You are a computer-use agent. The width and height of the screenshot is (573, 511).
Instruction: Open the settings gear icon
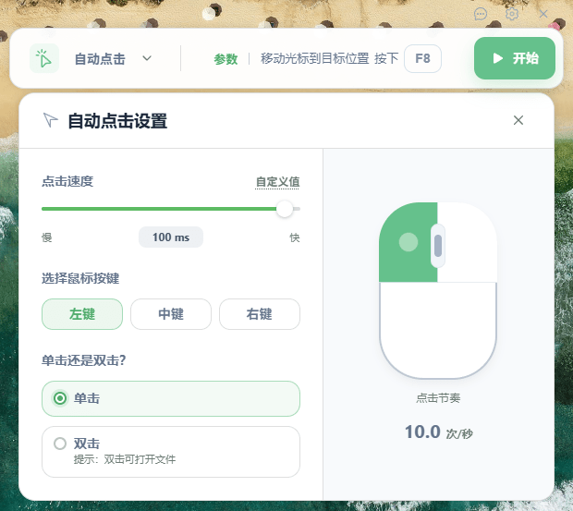point(512,14)
